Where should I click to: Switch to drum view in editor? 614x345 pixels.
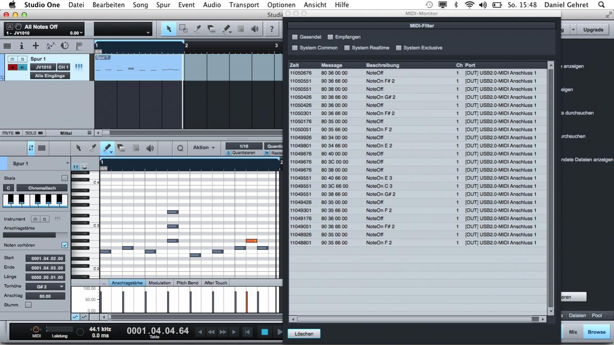(84, 167)
